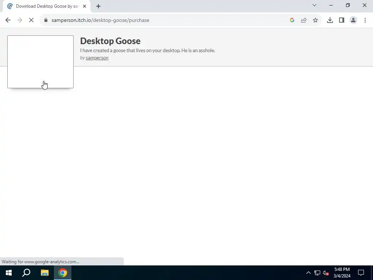
Task: Click the blank Desktop Goose cover thumbnail
Action: click(x=40, y=62)
